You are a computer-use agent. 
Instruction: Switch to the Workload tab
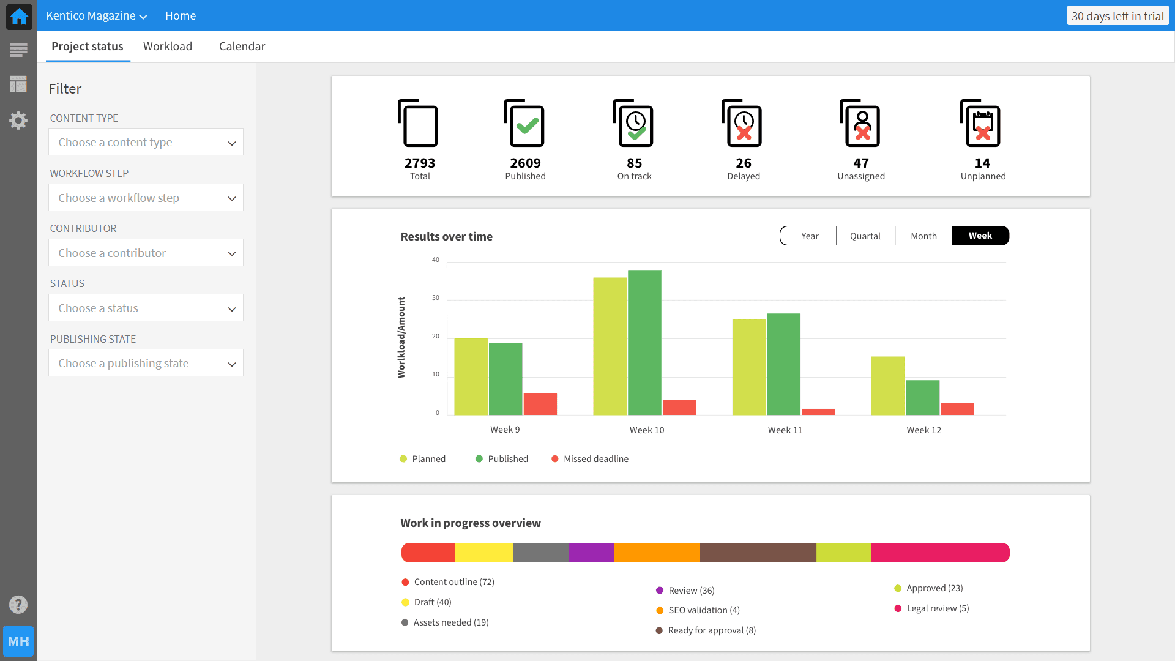pyautogui.click(x=168, y=46)
